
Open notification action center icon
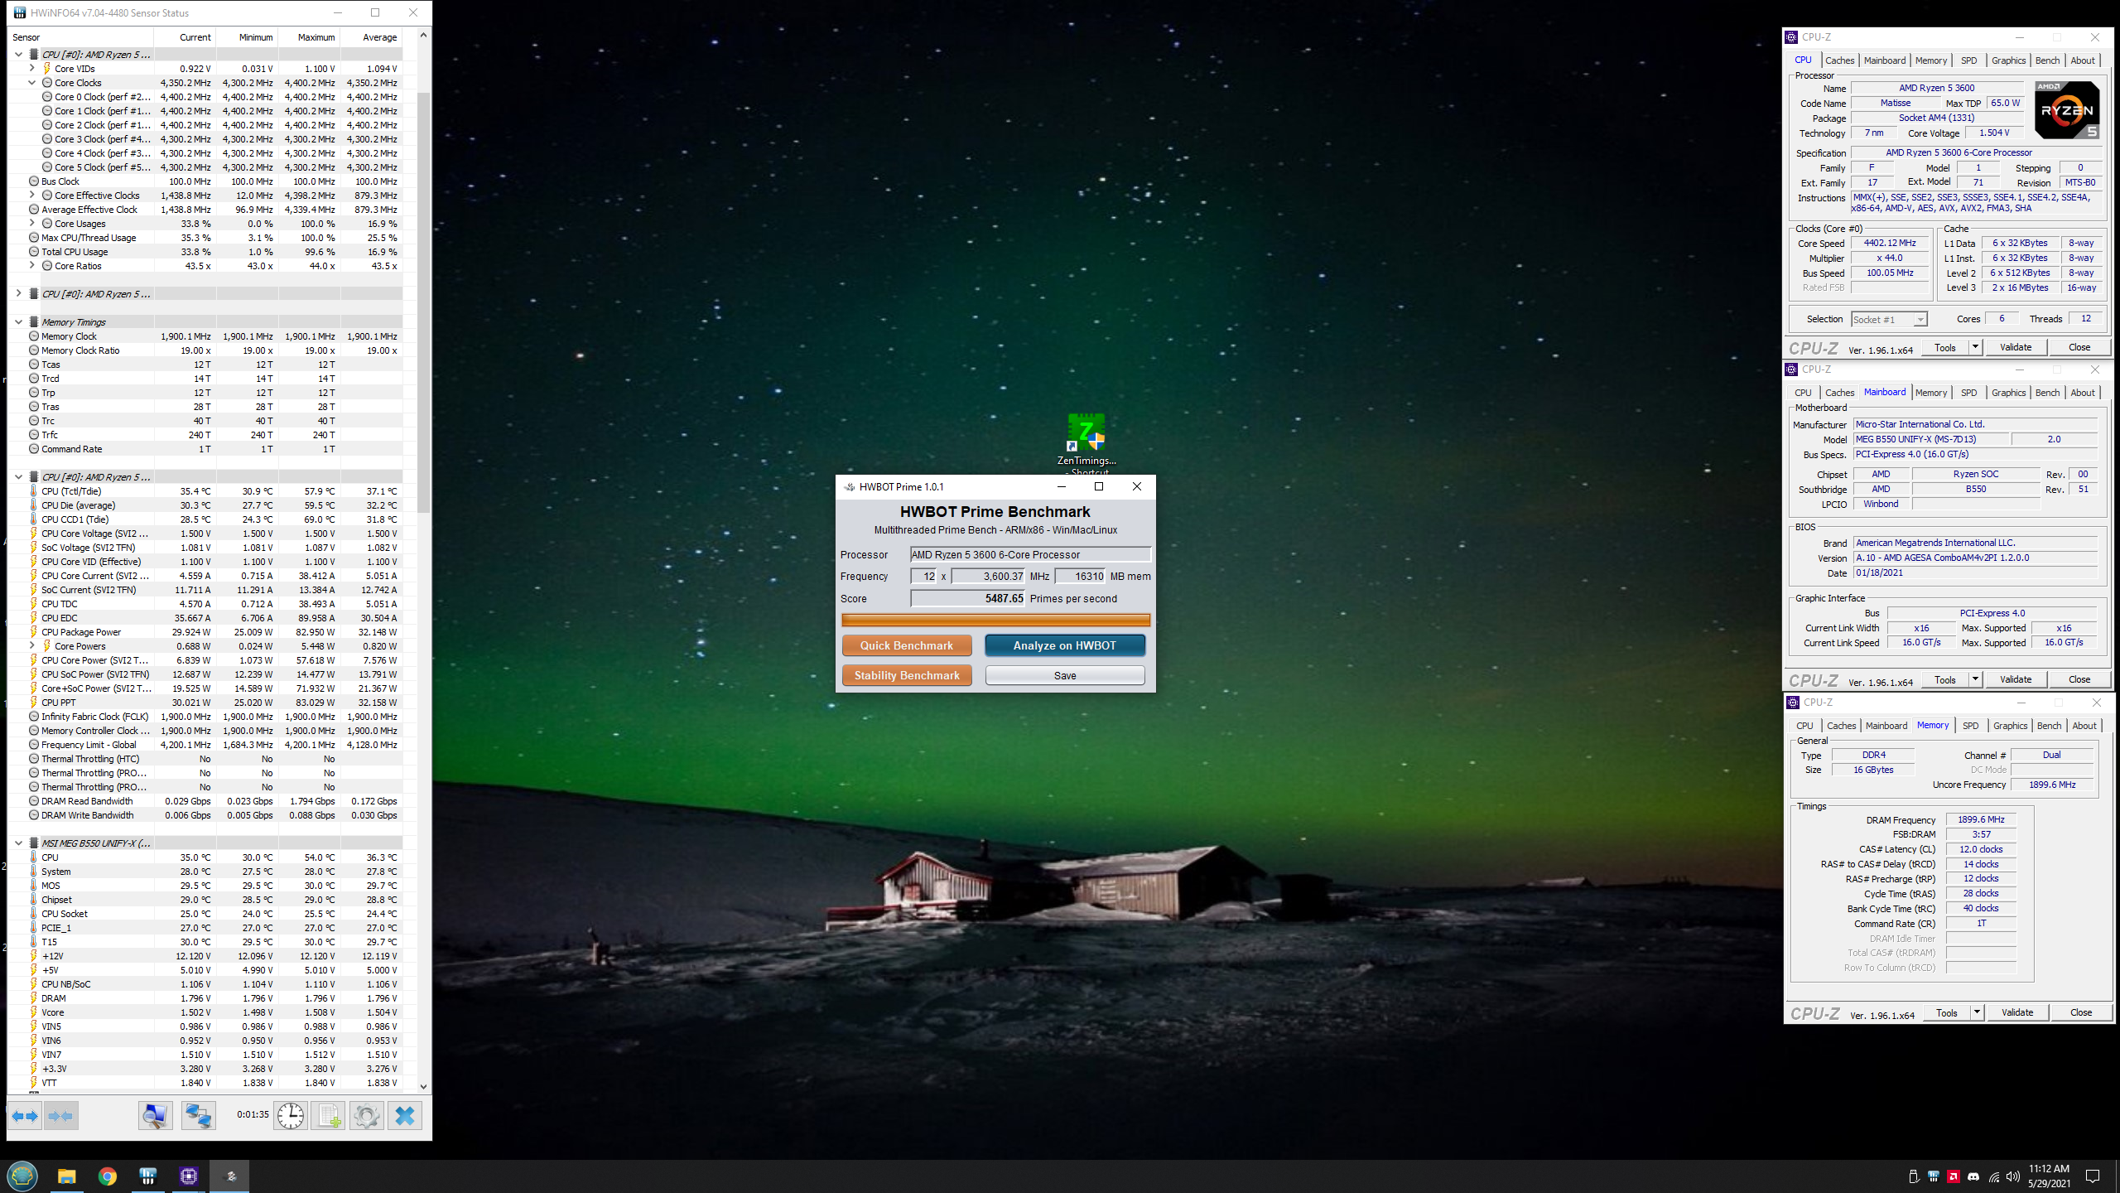point(2093,1176)
